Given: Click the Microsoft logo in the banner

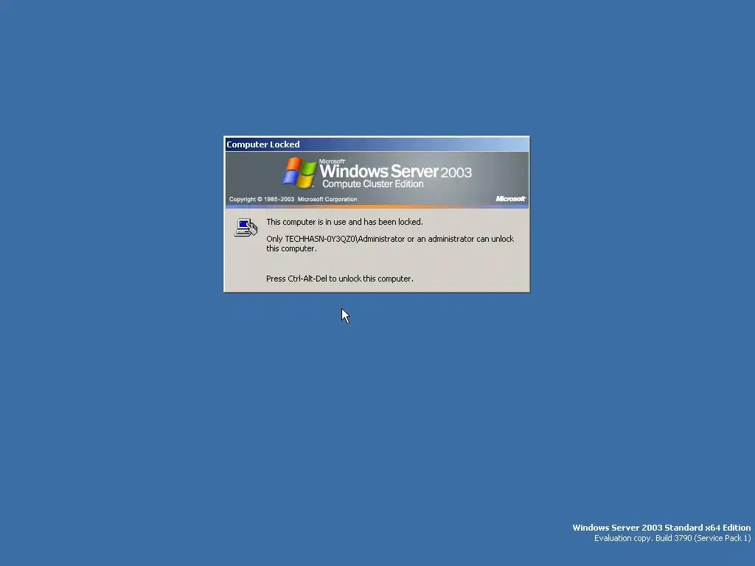Looking at the screenshot, I should (x=510, y=199).
